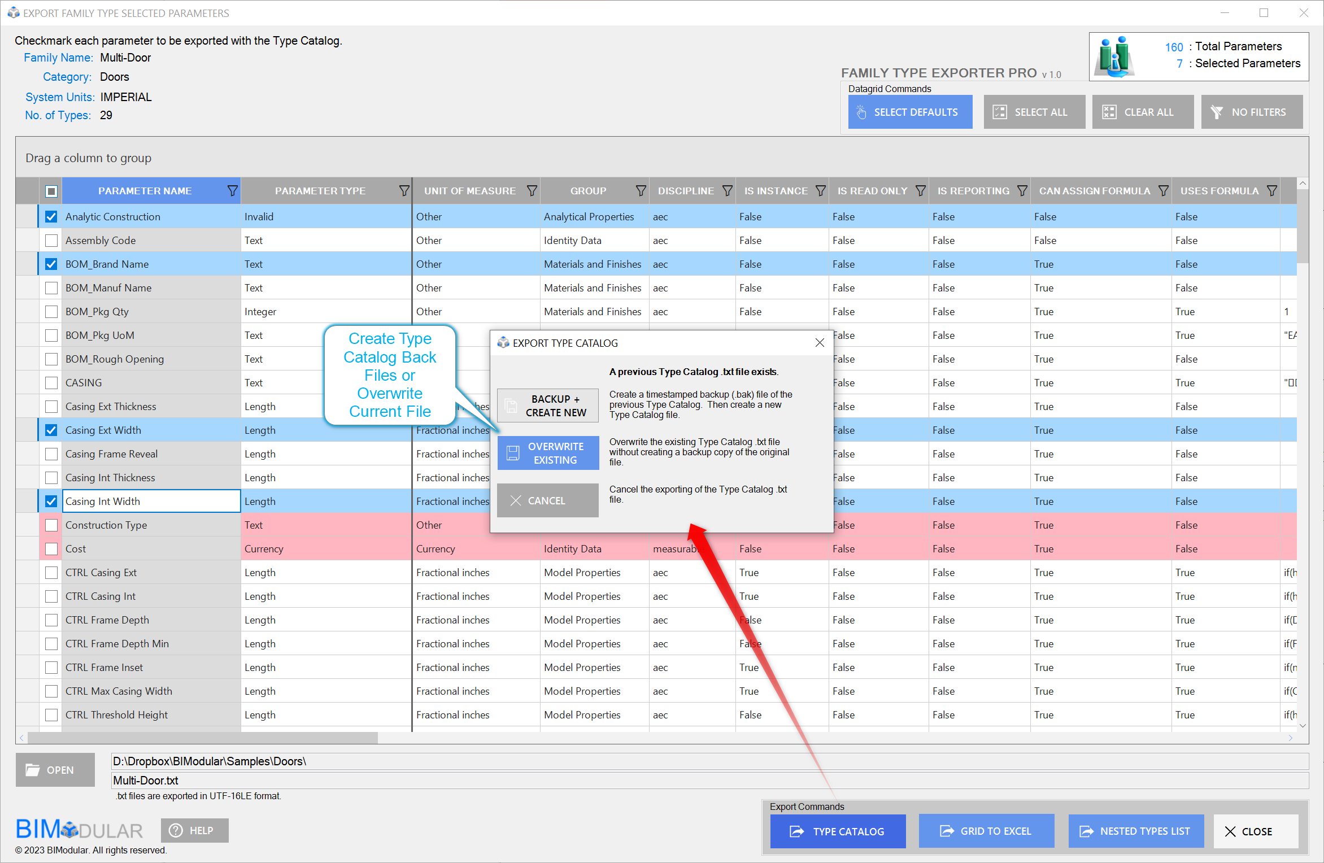
Task: Click the Is Read Only filter icon
Action: (x=920, y=191)
